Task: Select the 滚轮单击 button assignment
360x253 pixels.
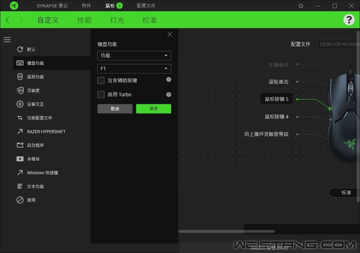Action: [278, 82]
